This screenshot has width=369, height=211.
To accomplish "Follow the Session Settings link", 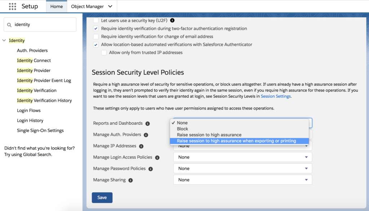I will pyautogui.click(x=276, y=96).
